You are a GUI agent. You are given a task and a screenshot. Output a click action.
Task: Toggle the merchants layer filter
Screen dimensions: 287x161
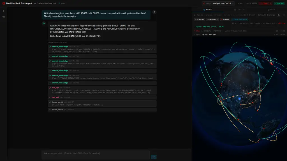point(212,20)
